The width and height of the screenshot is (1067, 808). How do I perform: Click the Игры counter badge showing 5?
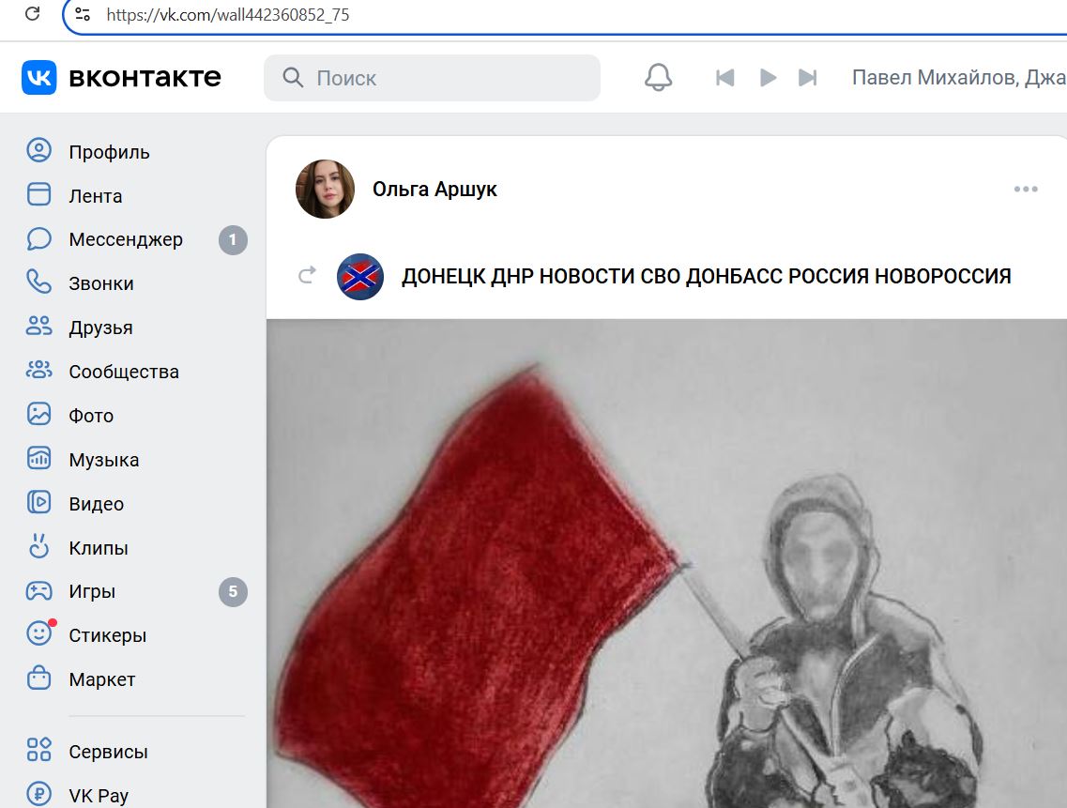click(233, 591)
